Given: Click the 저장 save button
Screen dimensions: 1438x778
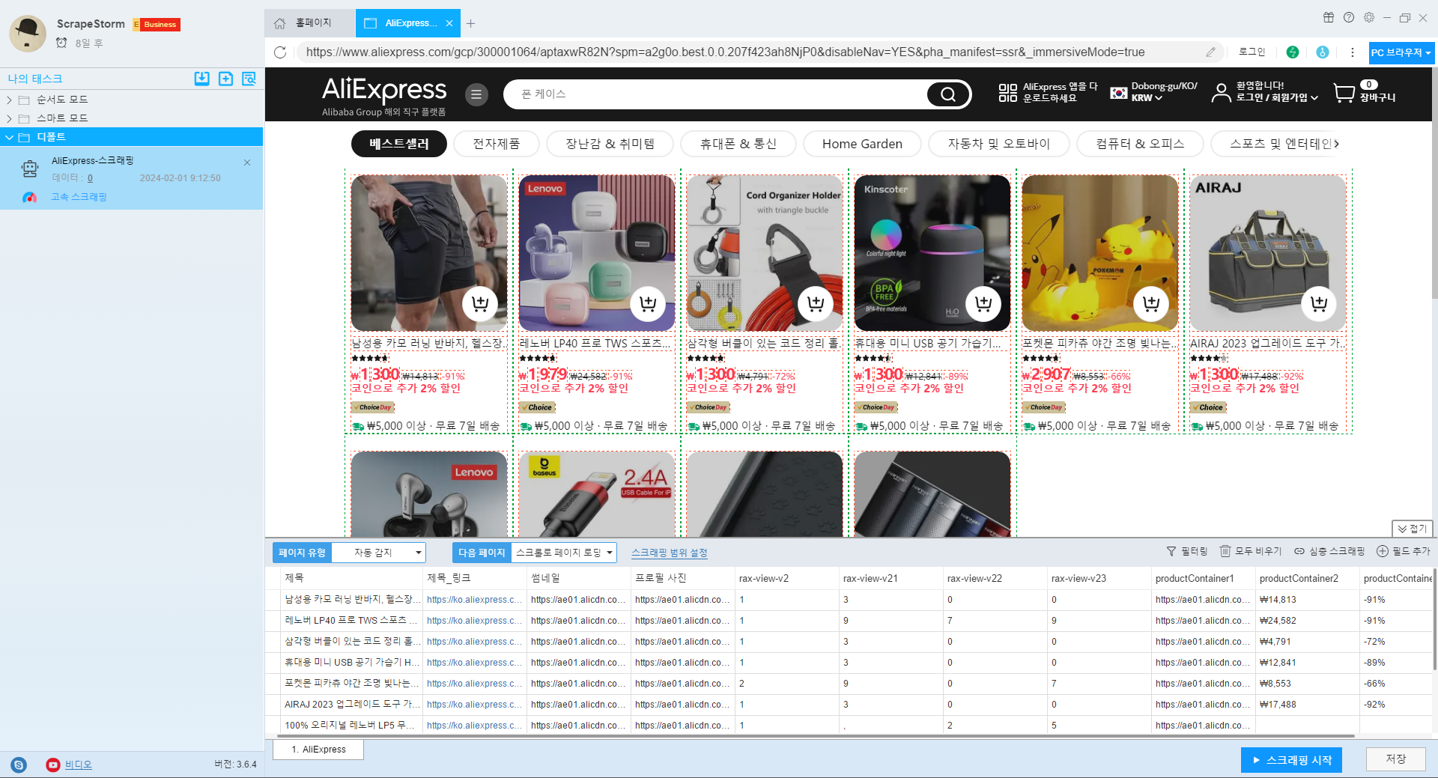Looking at the screenshot, I should pyautogui.click(x=1395, y=759).
